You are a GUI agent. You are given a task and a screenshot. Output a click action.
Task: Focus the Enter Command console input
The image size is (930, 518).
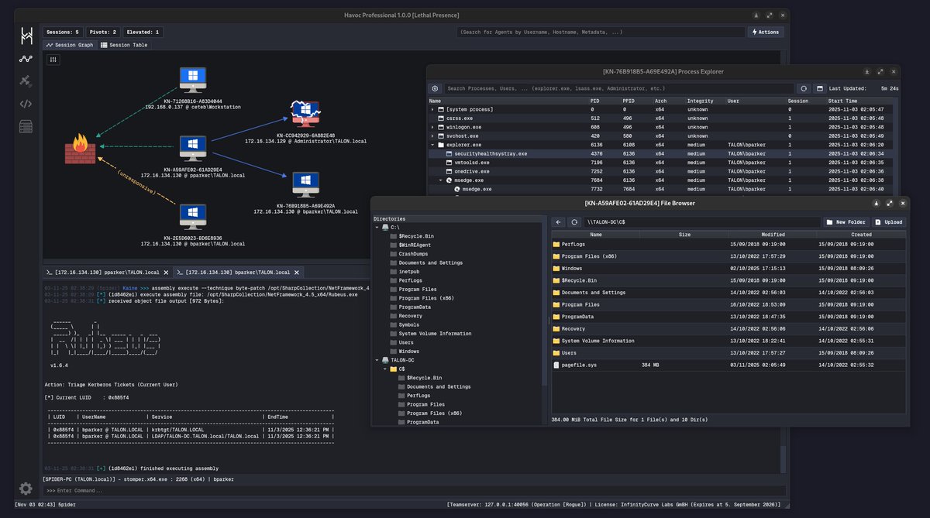point(415,490)
